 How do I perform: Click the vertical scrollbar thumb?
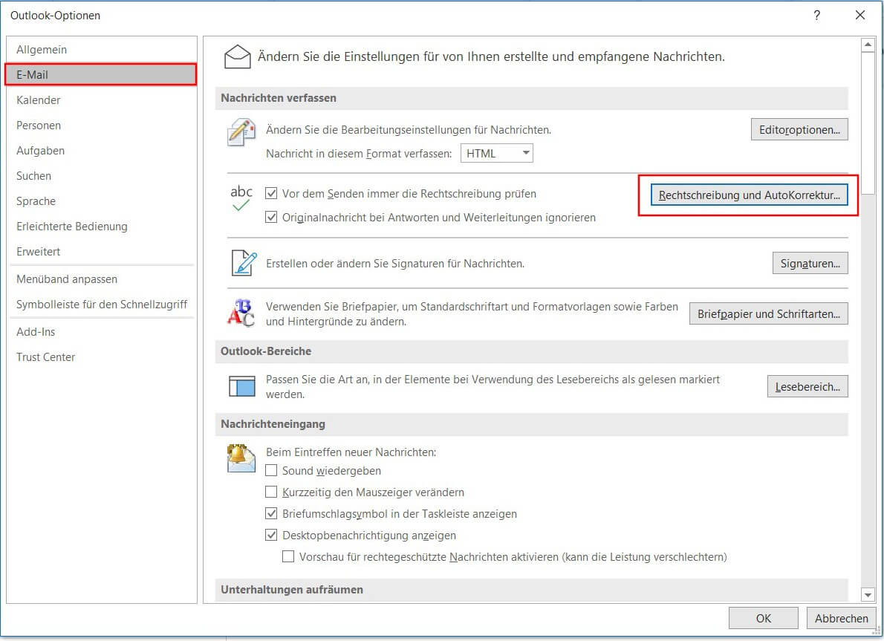coord(868,123)
